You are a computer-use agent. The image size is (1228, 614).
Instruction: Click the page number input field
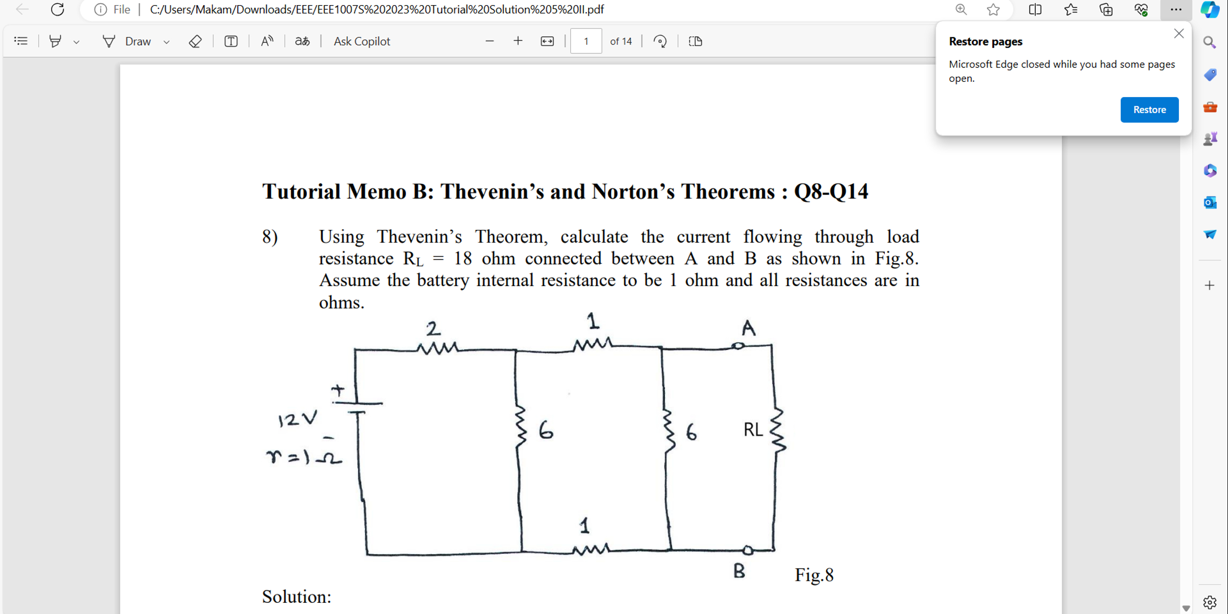tap(586, 41)
